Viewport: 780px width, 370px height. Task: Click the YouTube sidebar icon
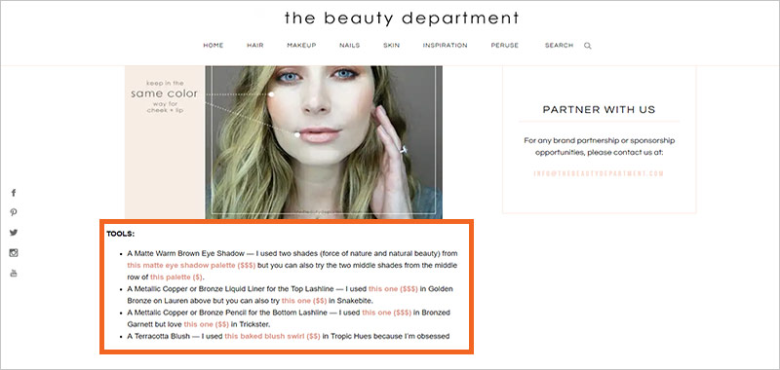click(x=14, y=273)
